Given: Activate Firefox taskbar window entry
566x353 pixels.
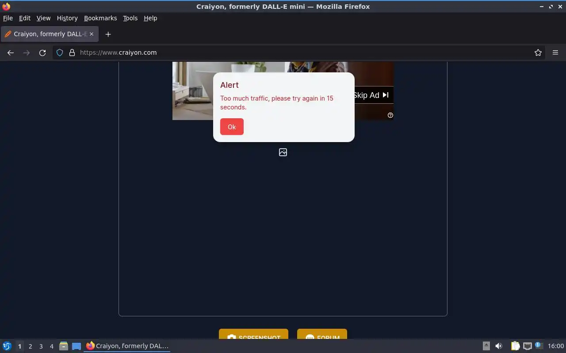Looking at the screenshot, I should (x=127, y=346).
